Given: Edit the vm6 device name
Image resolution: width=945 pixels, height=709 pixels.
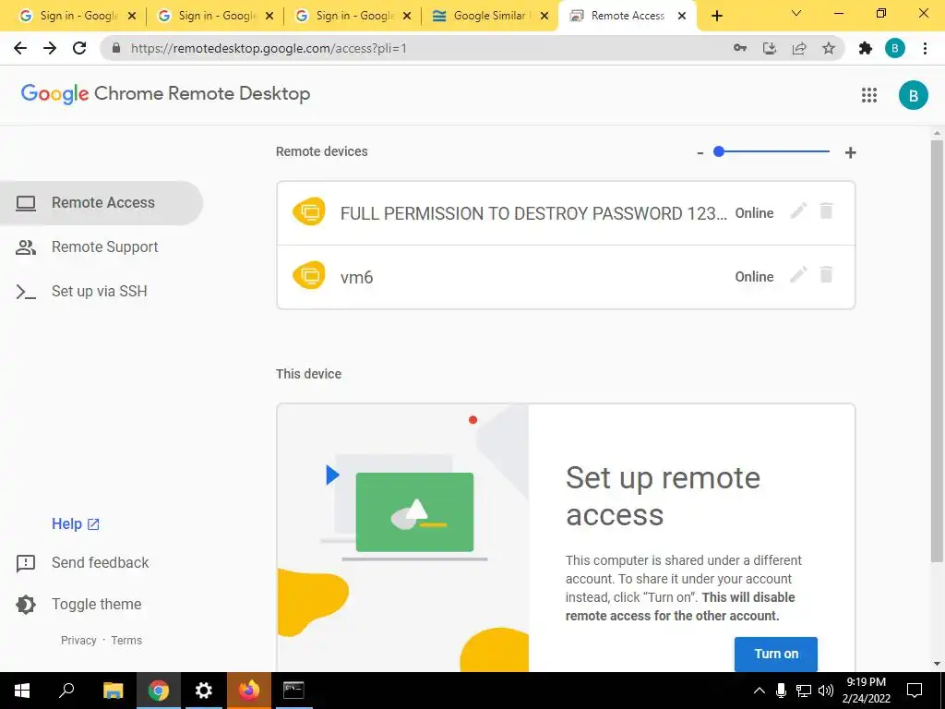Looking at the screenshot, I should coord(798,275).
